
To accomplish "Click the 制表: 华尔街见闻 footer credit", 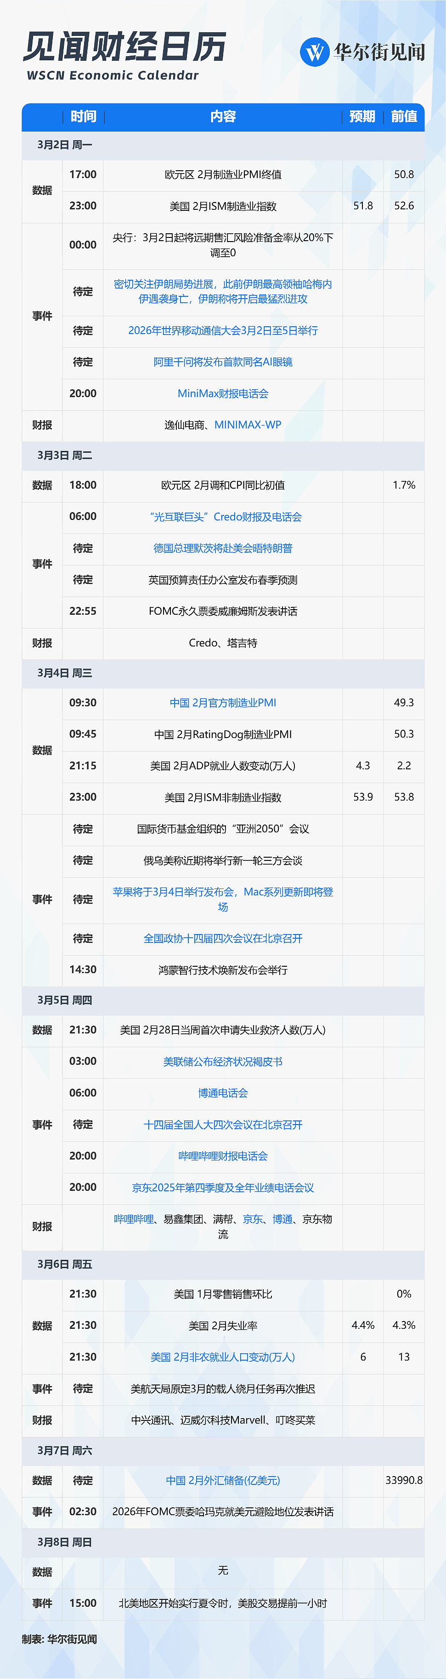I will (x=59, y=1639).
